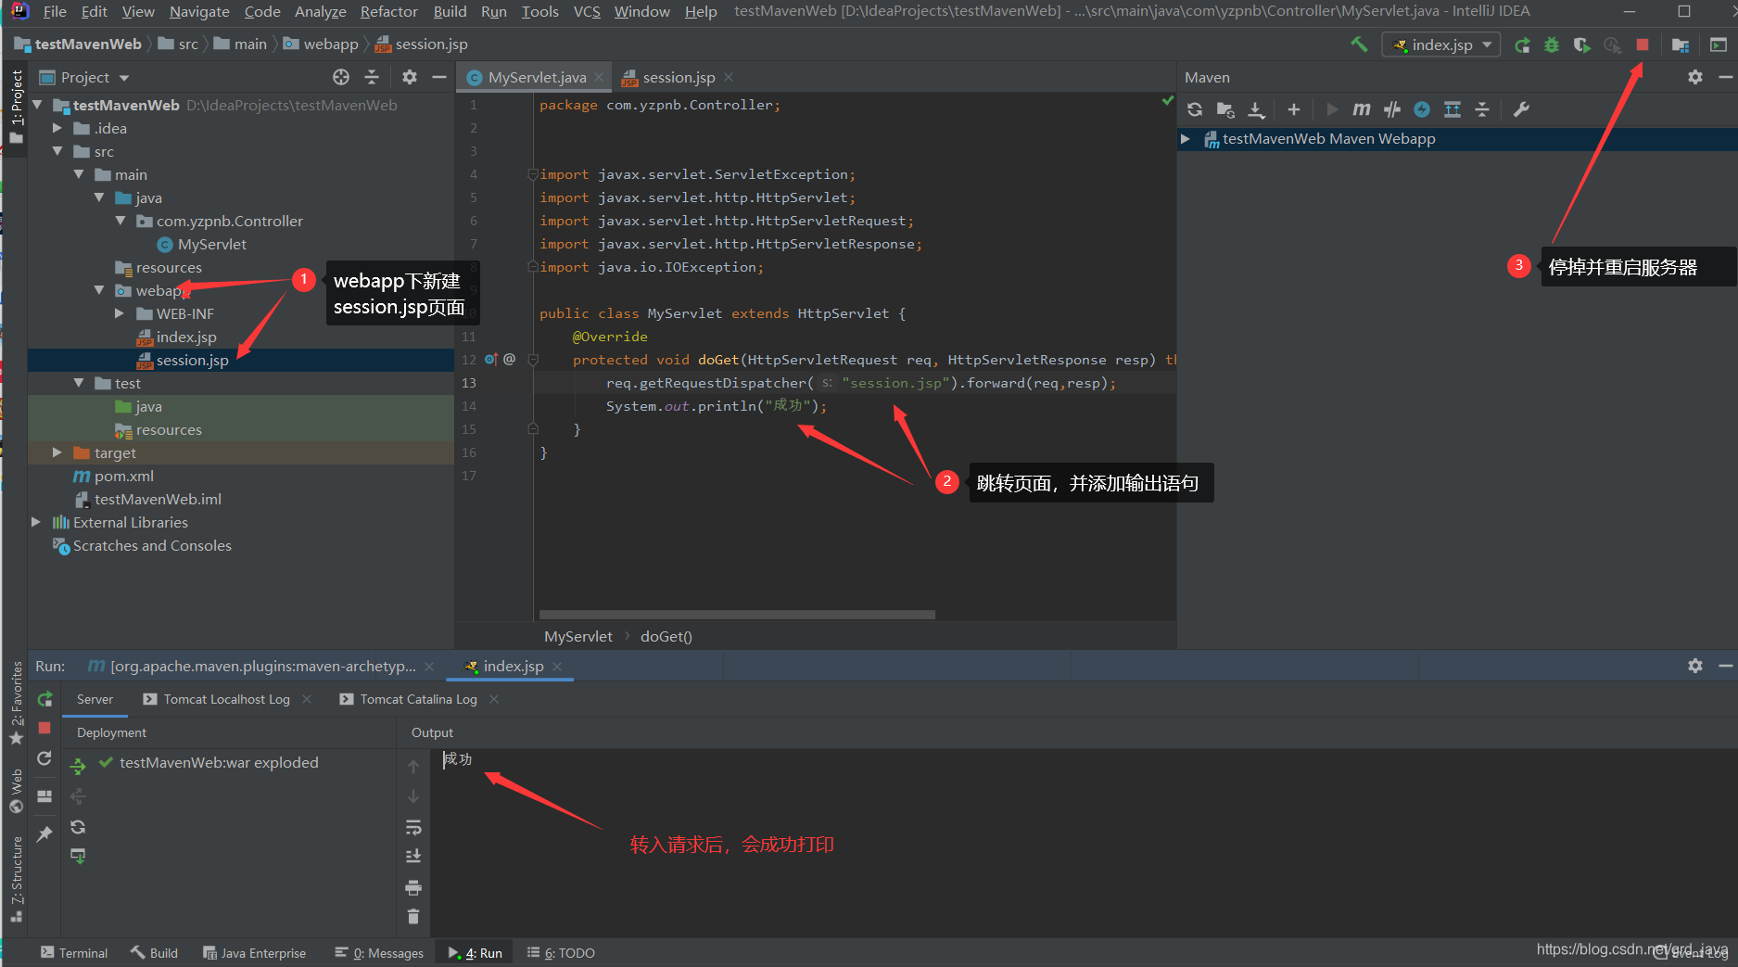Open the 7: Structure side panel
Image resolution: width=1738 pixels, height=967 pixels.
click(x=16, y=879)
